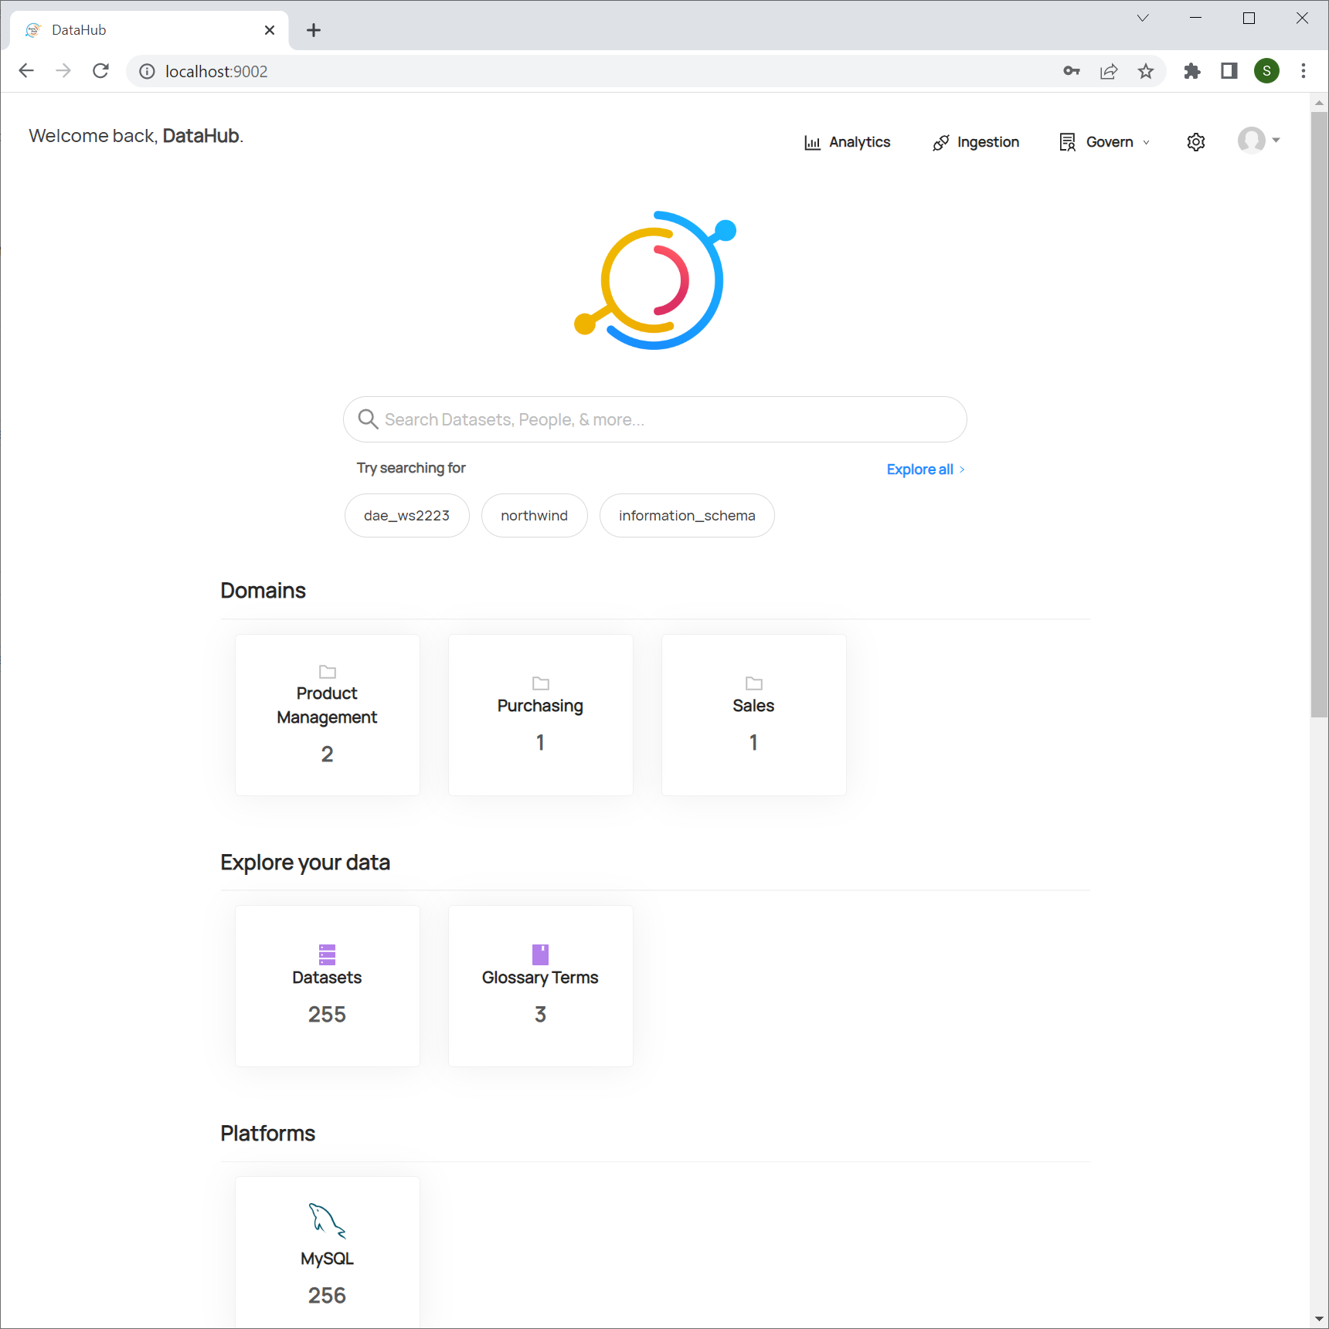Expand the user profile dropdown arrow
This screenshot has width=1329, height=1329.
[1276, 141]
